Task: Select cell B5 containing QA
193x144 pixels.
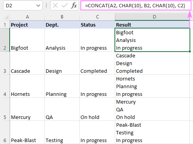Action: (x=62, y=109)
